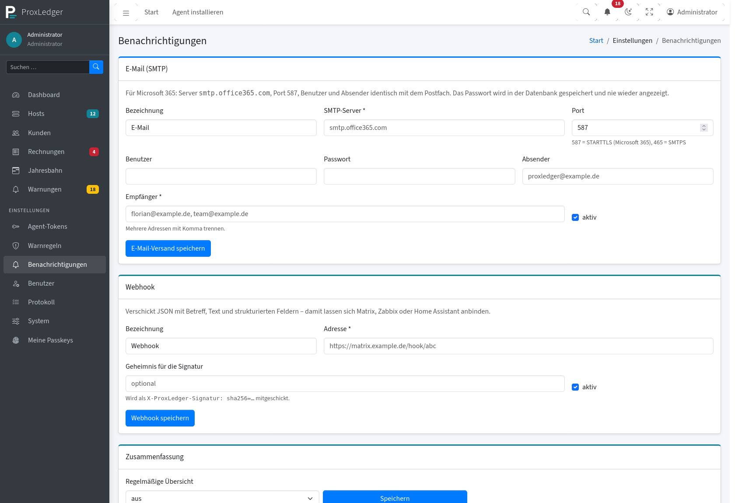Open the Administrator user menu in top bar
The image size is (735, 503).
point(692,12)
